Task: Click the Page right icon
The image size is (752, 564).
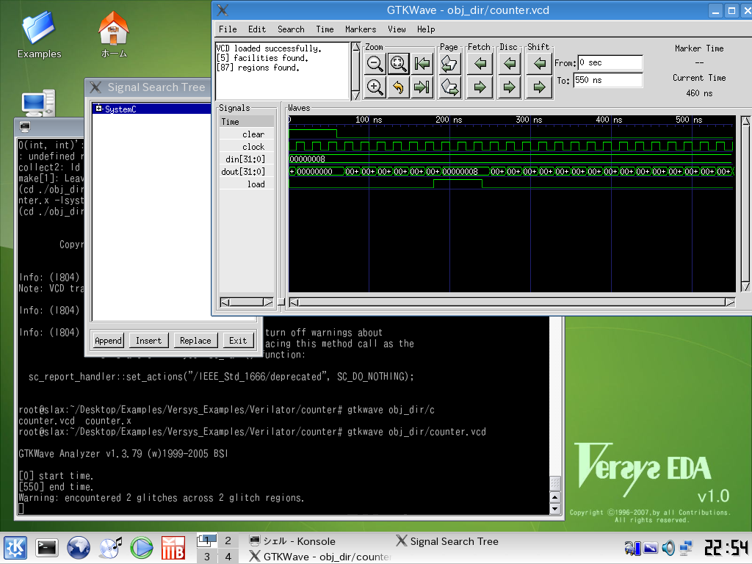Action: click(x=449, y=87)
